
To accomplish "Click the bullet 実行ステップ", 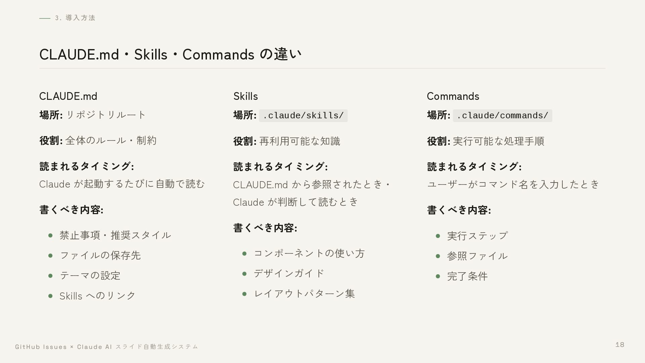I will (477, 236).
